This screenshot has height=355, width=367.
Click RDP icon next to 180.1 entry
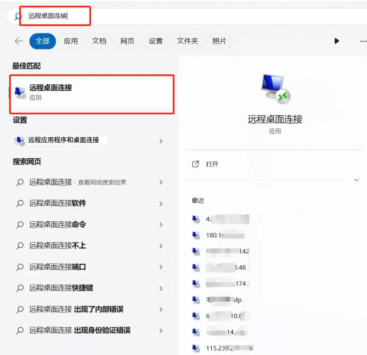(x=196, y=235)
